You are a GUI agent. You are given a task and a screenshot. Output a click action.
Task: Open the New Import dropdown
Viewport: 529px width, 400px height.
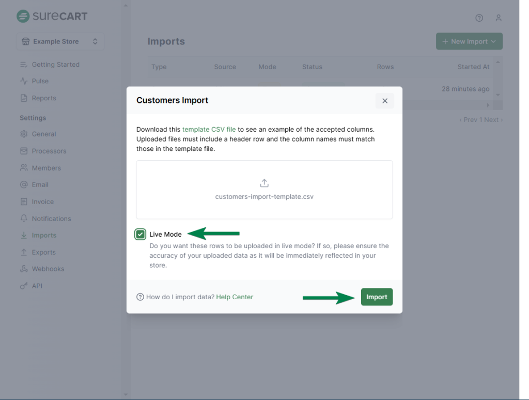point(469,41)
